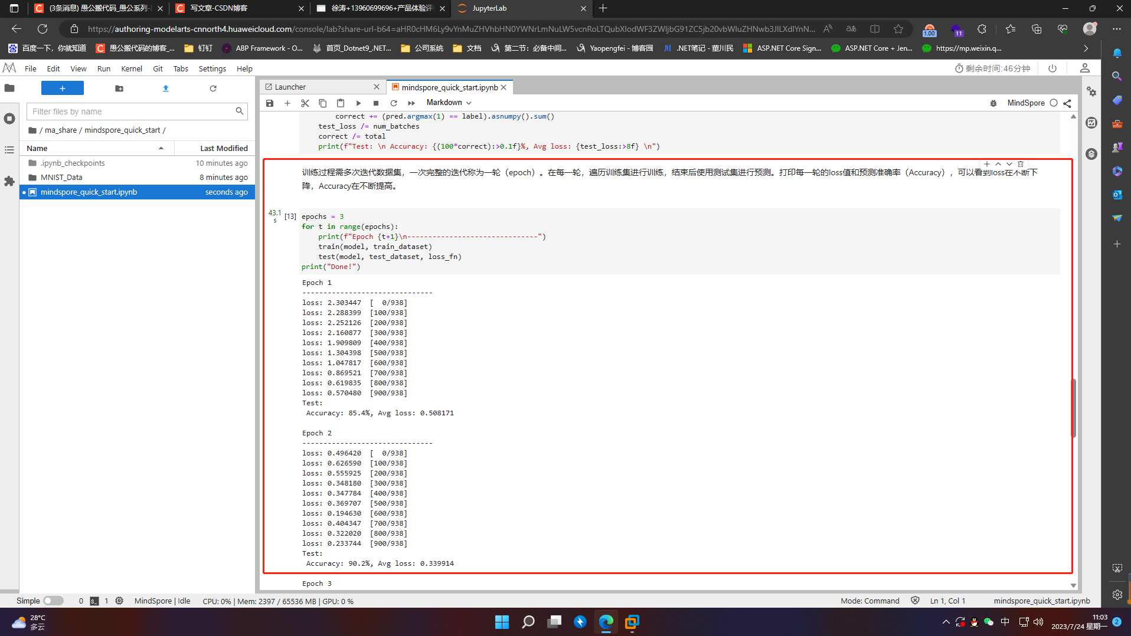Open the Run menu
Image resolution: width=1131 pixels, height=636 pixels.
(104, 68)
